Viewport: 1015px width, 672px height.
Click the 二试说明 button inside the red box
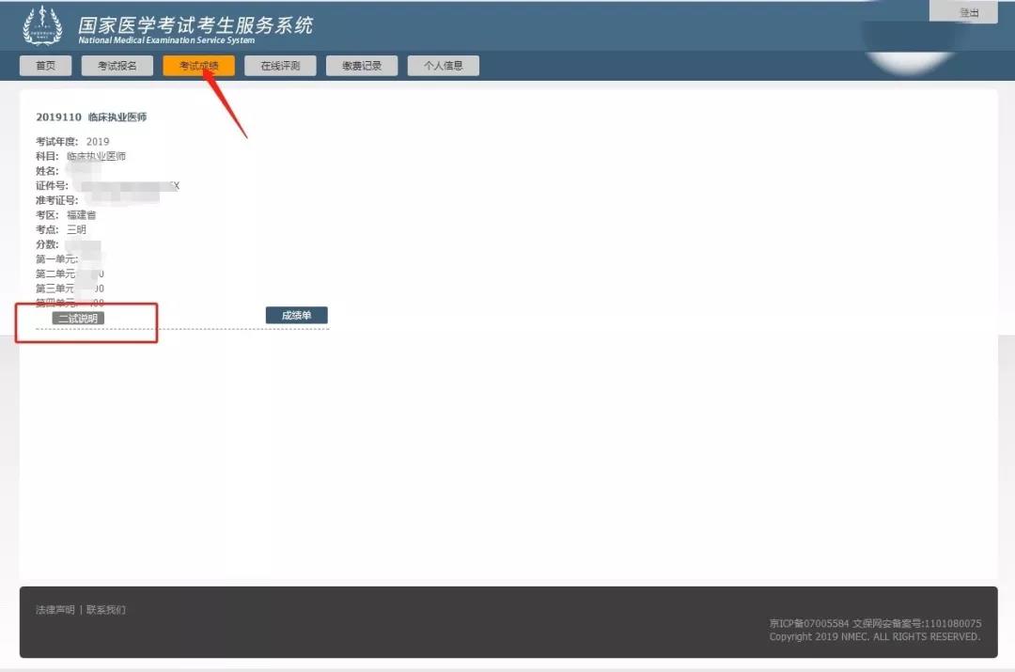pos(80,317)
